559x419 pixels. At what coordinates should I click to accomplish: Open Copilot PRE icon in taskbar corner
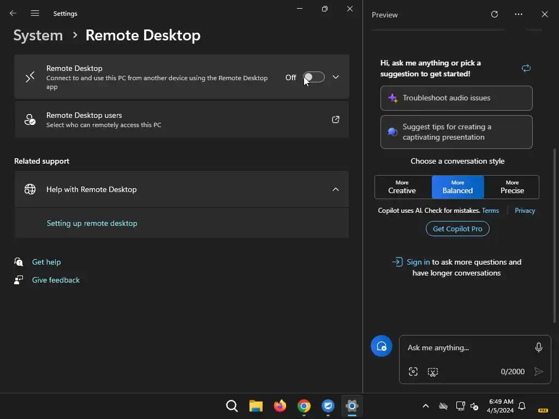[543, 410]
